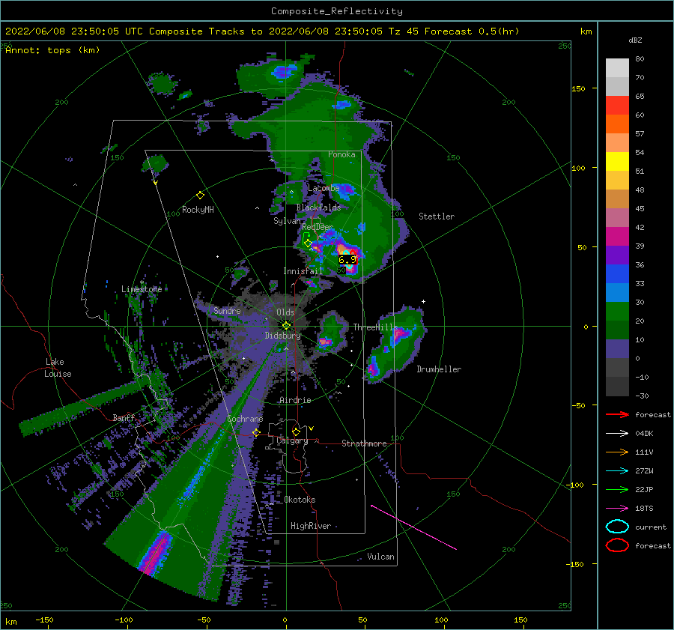The height and width of the screenshot is (630, 674).
Task: Click the yellow V marker right of Calgary diamond
Action: 312,428
